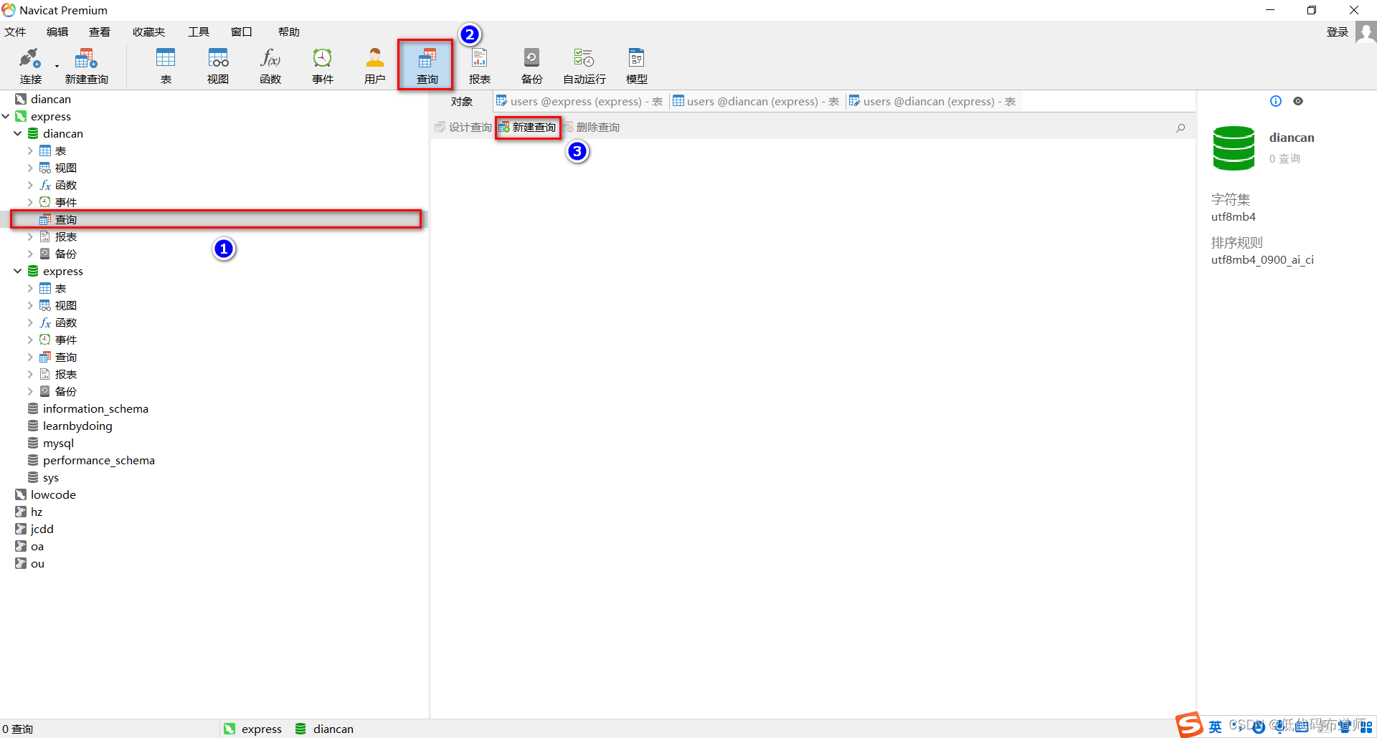Viewport: 1377px width, 738px height.
Task: Select 备份 under diancan database
Action: pos(66,254)
